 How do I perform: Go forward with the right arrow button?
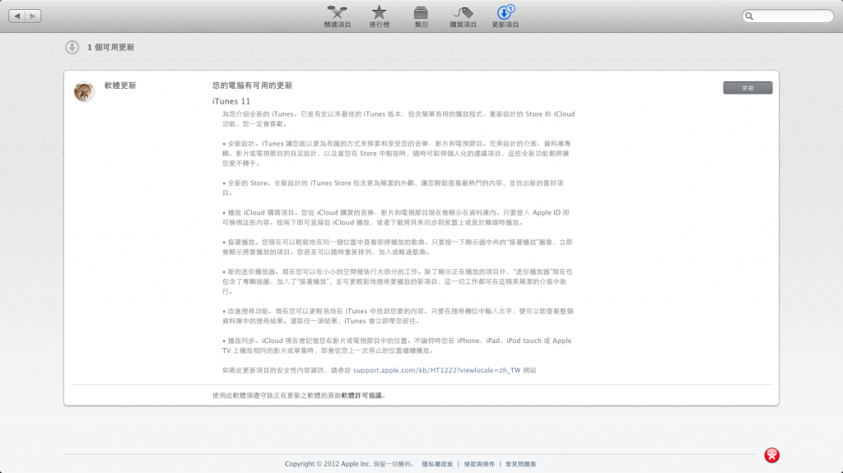(x=33, y=16)
